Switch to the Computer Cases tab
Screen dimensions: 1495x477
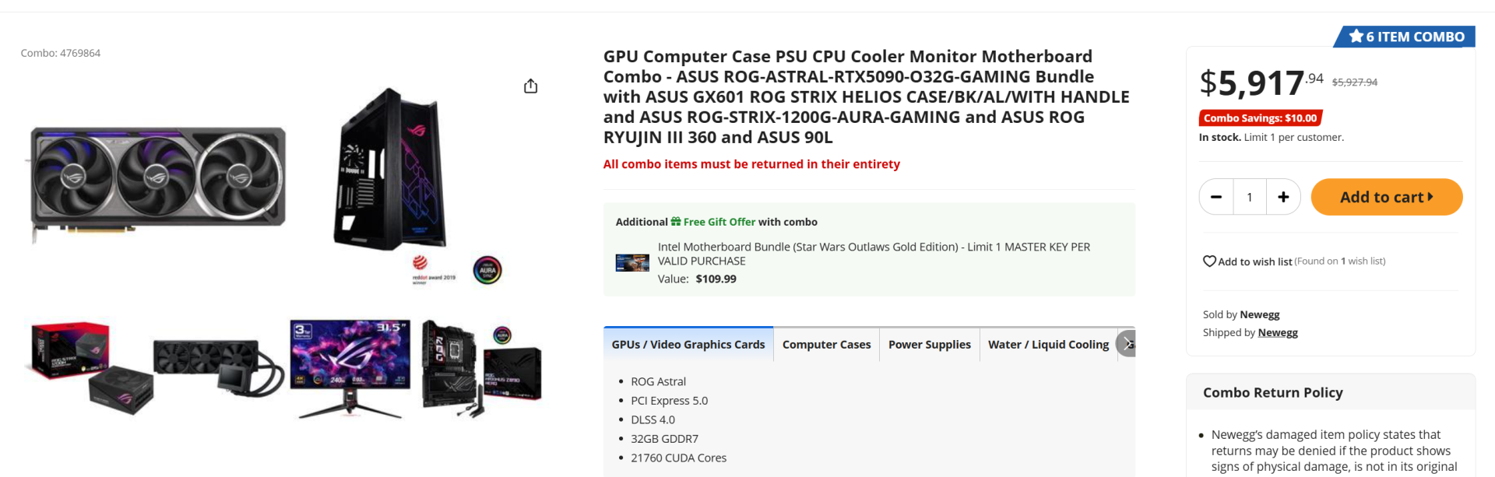coord(826,345)
